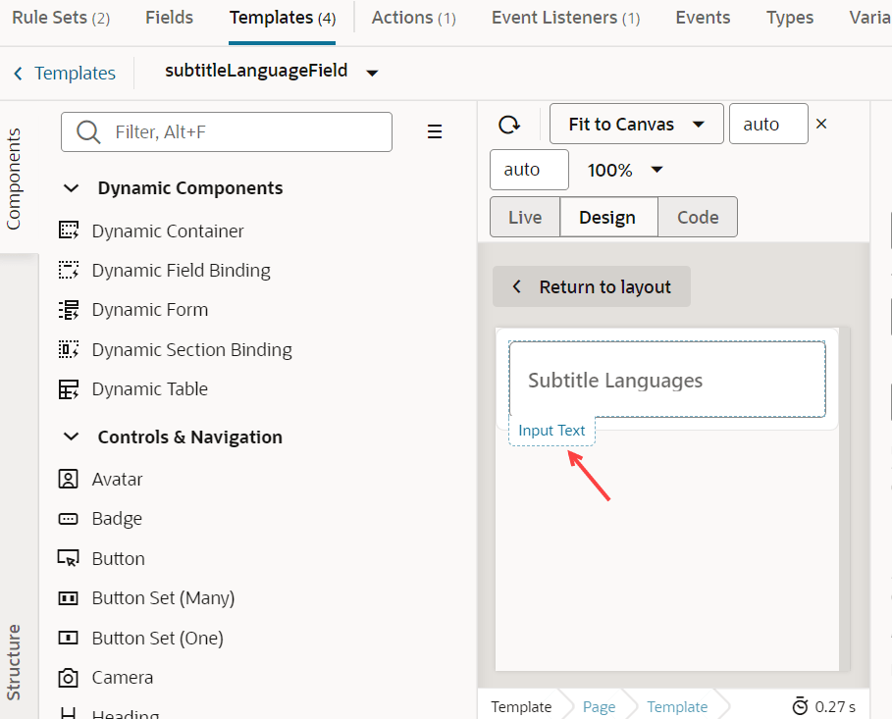Switch canvas to Live mode
Viewport: 892px width, 719px height.
coord(525,218)
